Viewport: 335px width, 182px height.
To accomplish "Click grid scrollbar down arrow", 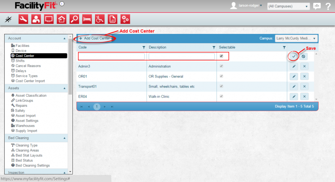I will coord(316,100).
